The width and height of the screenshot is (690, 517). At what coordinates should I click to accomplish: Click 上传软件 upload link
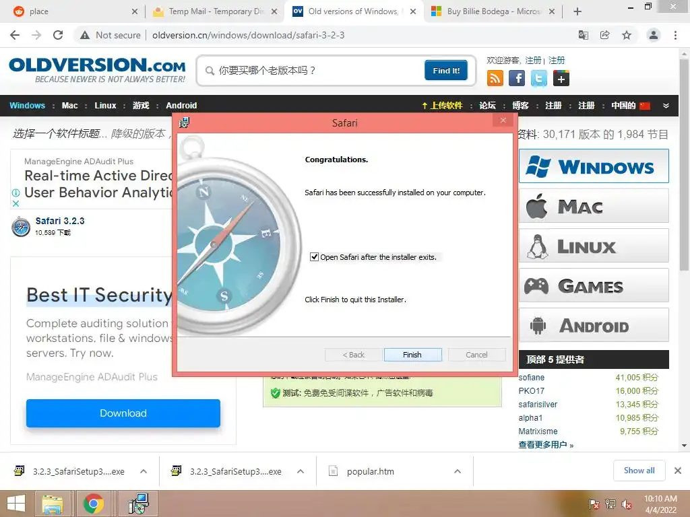(x=442, y=106)
